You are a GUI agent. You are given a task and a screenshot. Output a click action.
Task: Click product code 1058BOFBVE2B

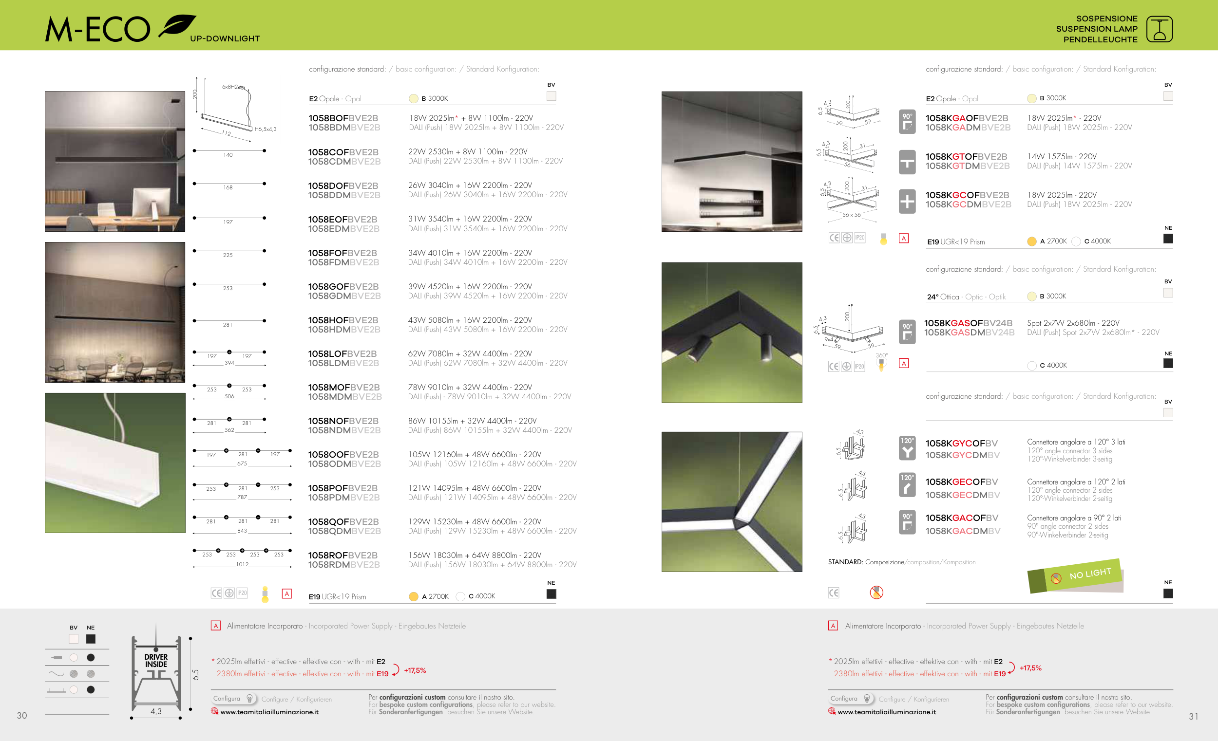click(343, 118)
